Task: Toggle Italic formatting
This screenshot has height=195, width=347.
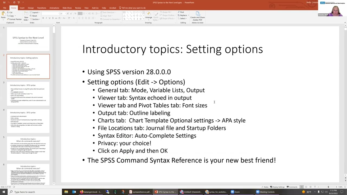Action: point(46,18)
